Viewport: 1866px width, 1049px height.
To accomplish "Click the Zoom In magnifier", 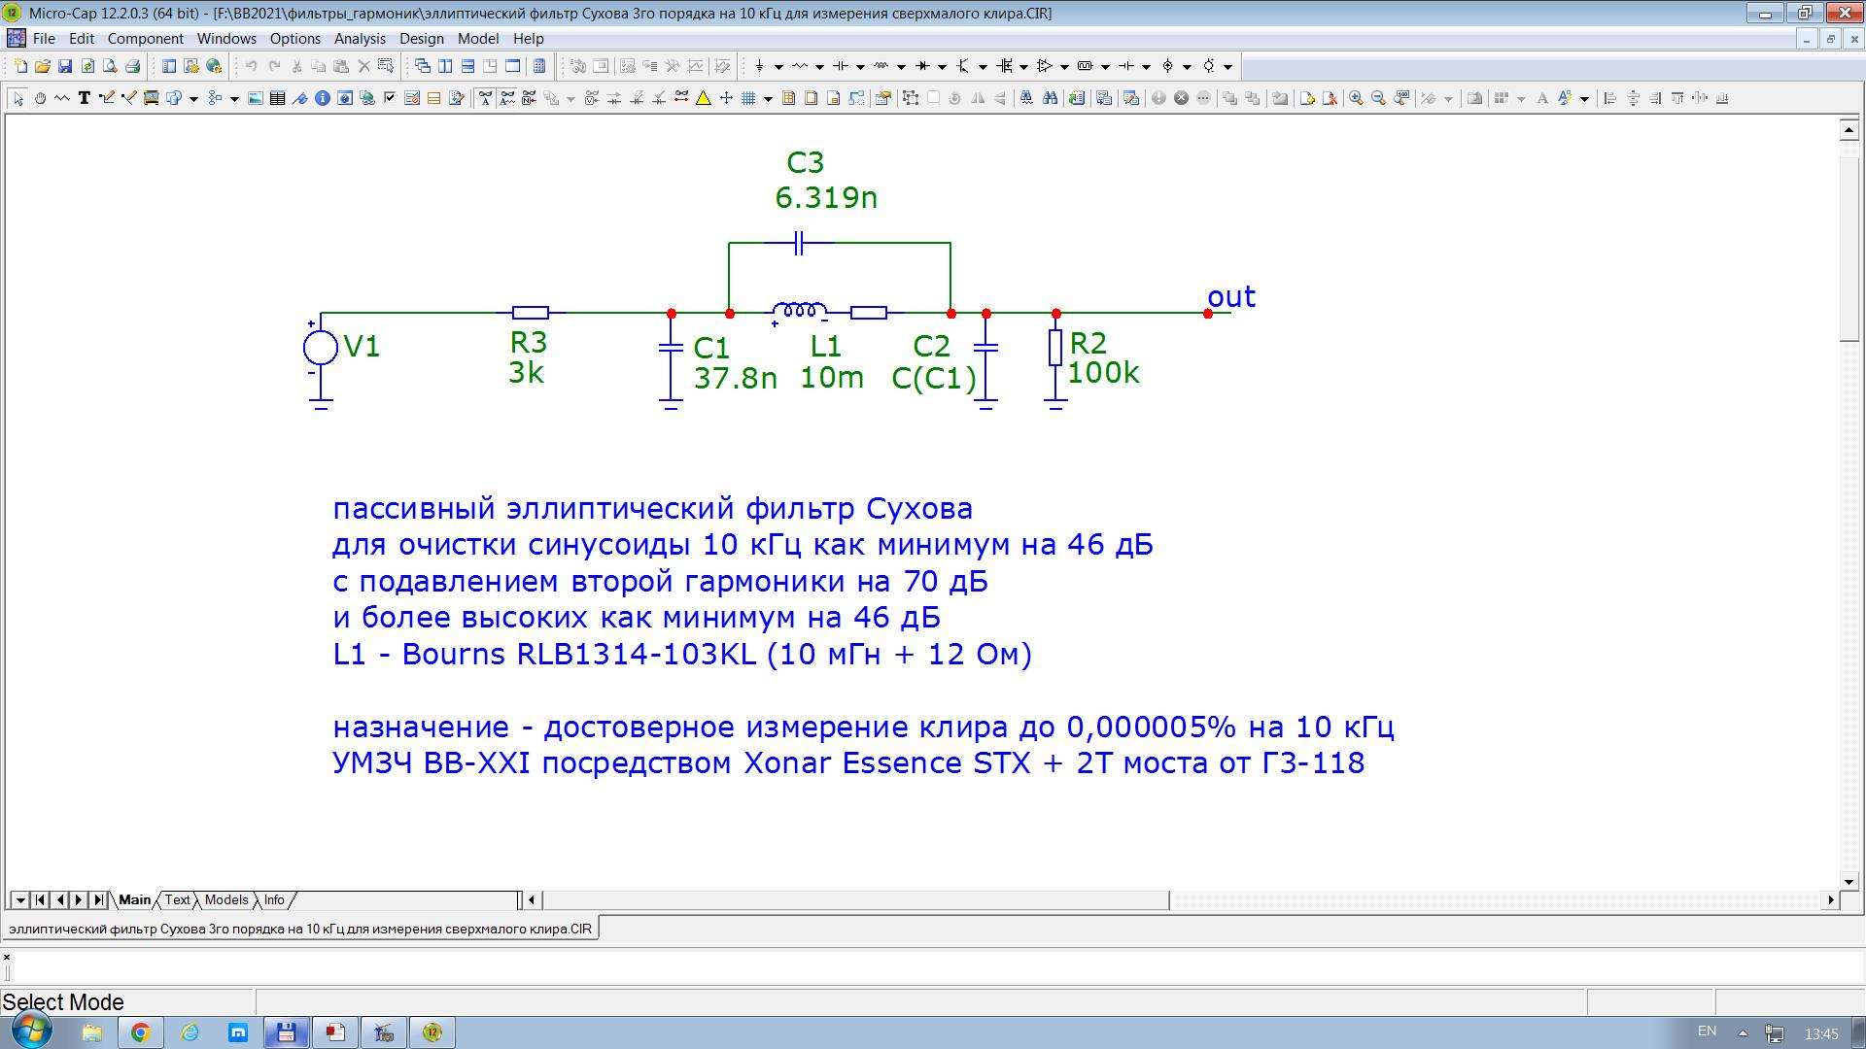I will coord(1356,98).
